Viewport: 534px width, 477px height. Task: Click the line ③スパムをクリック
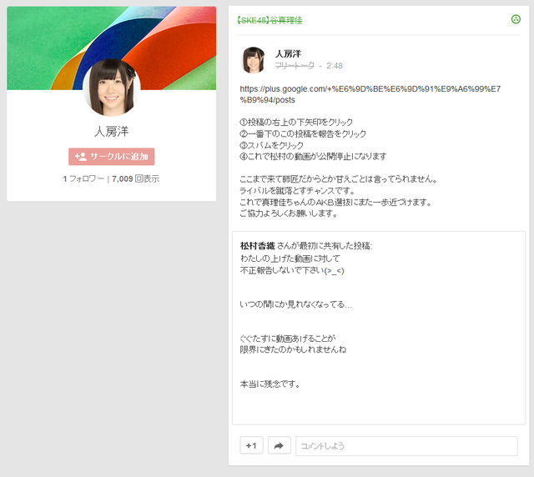(x=271, y=145)
